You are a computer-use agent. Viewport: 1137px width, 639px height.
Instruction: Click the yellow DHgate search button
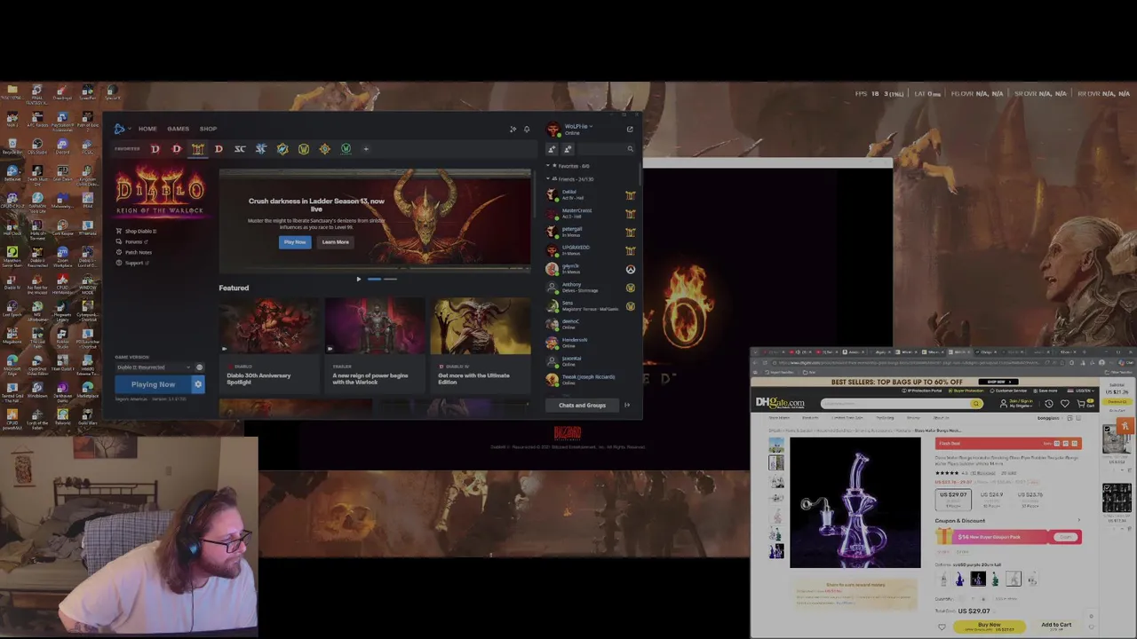975,404
